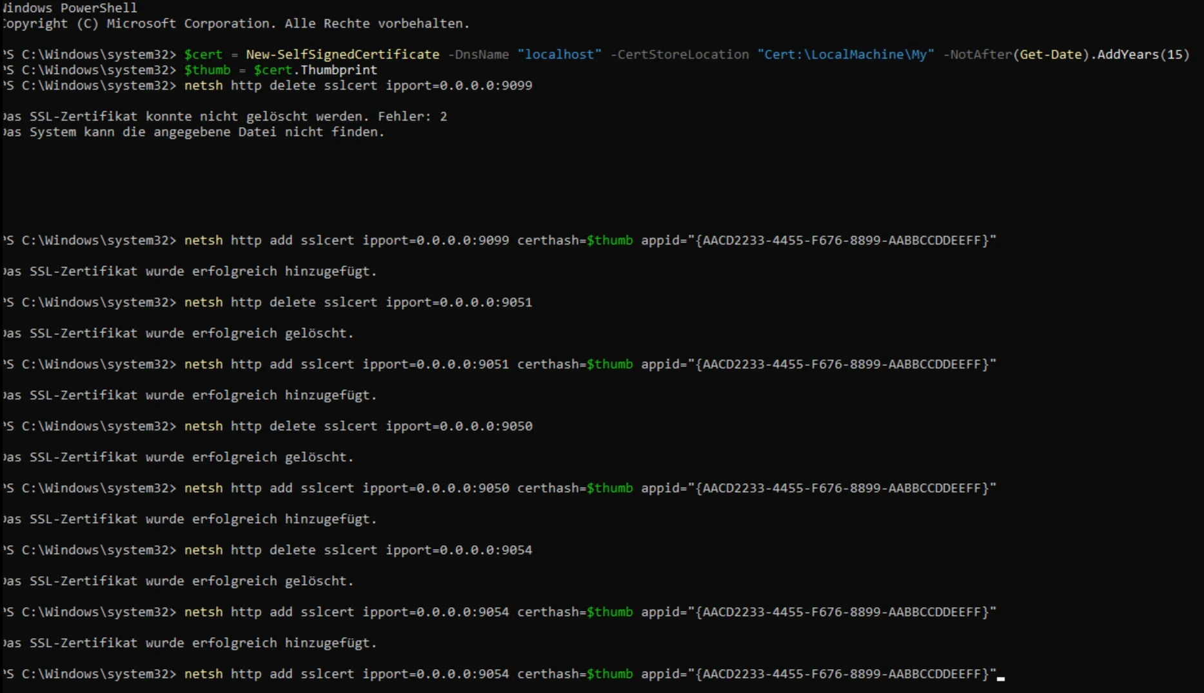Click the add sslcert command for port 9099
The image size is (1204, 693).
point(589,240)
